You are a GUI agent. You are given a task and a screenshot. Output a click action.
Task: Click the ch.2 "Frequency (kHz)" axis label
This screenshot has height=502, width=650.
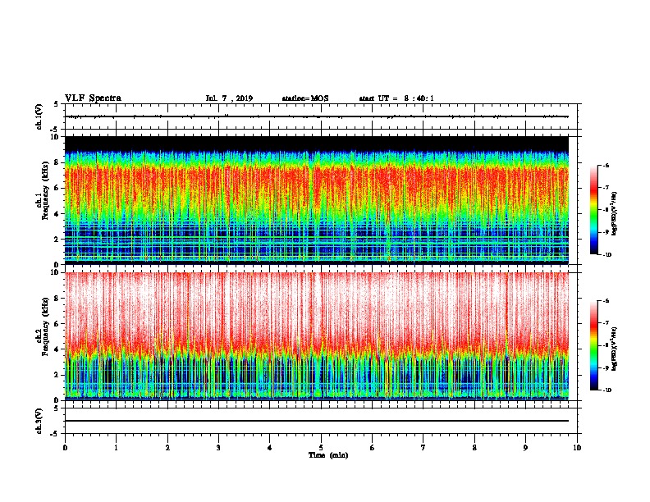point(45,328)
